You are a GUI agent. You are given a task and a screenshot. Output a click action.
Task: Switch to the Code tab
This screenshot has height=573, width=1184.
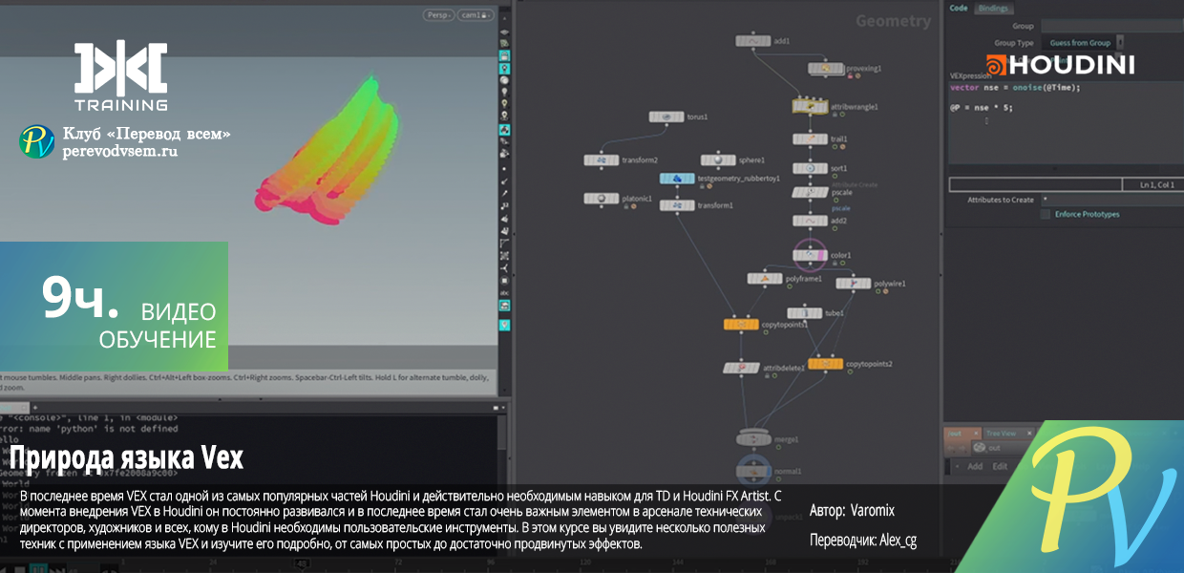(x=959, y=8)
